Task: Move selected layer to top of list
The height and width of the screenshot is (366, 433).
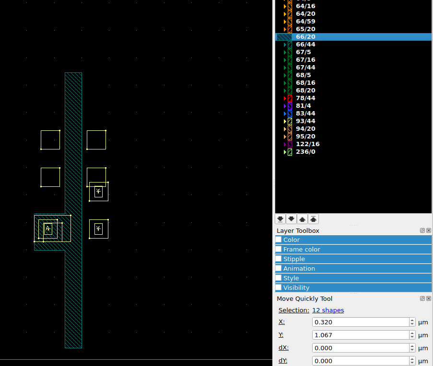Action: click(313, 219)
